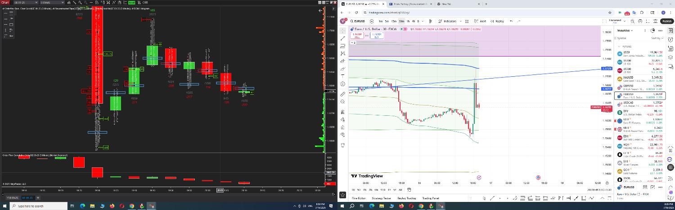The height and width of the screenshot is (210, 675).
Task: Click the zoom out magnifier in NinjaTrader toolbar
Action: [x=85, y=2]
